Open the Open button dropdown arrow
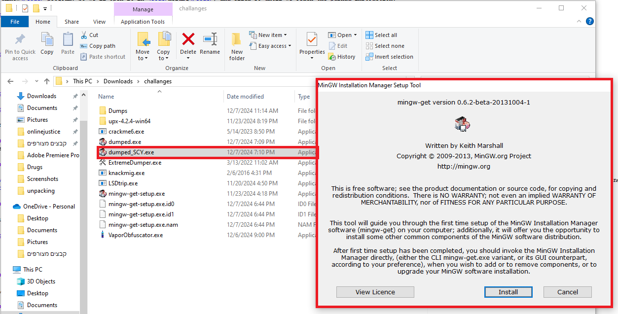Viewport: 618px width, 314px height. (x=355, y=35)
